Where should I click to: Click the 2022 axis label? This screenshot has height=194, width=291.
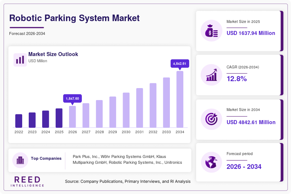19,132
